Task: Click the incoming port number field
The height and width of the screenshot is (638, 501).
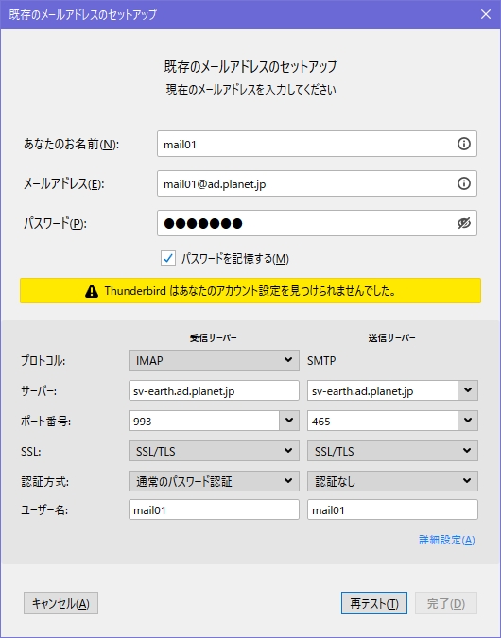Action: (x=204, y=421)
